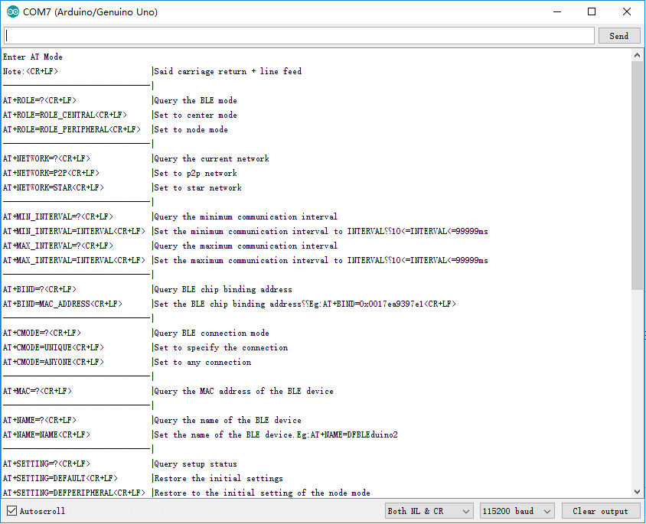Click the 'AT+SETTING=?<CR+LF>' command
646x524 pixels.
47,464
